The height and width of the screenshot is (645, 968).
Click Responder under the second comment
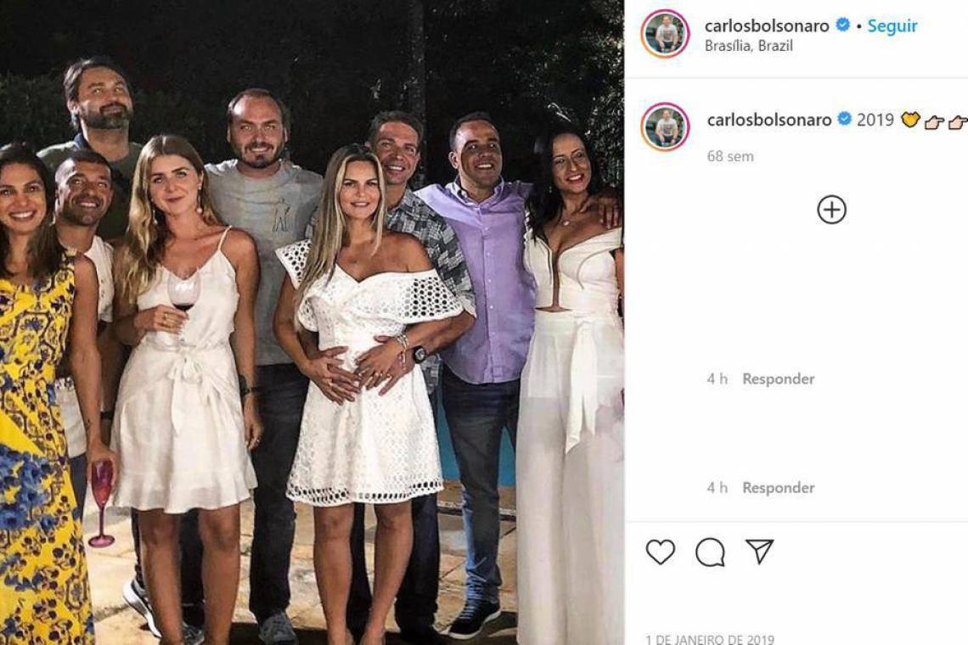(778, 488)
